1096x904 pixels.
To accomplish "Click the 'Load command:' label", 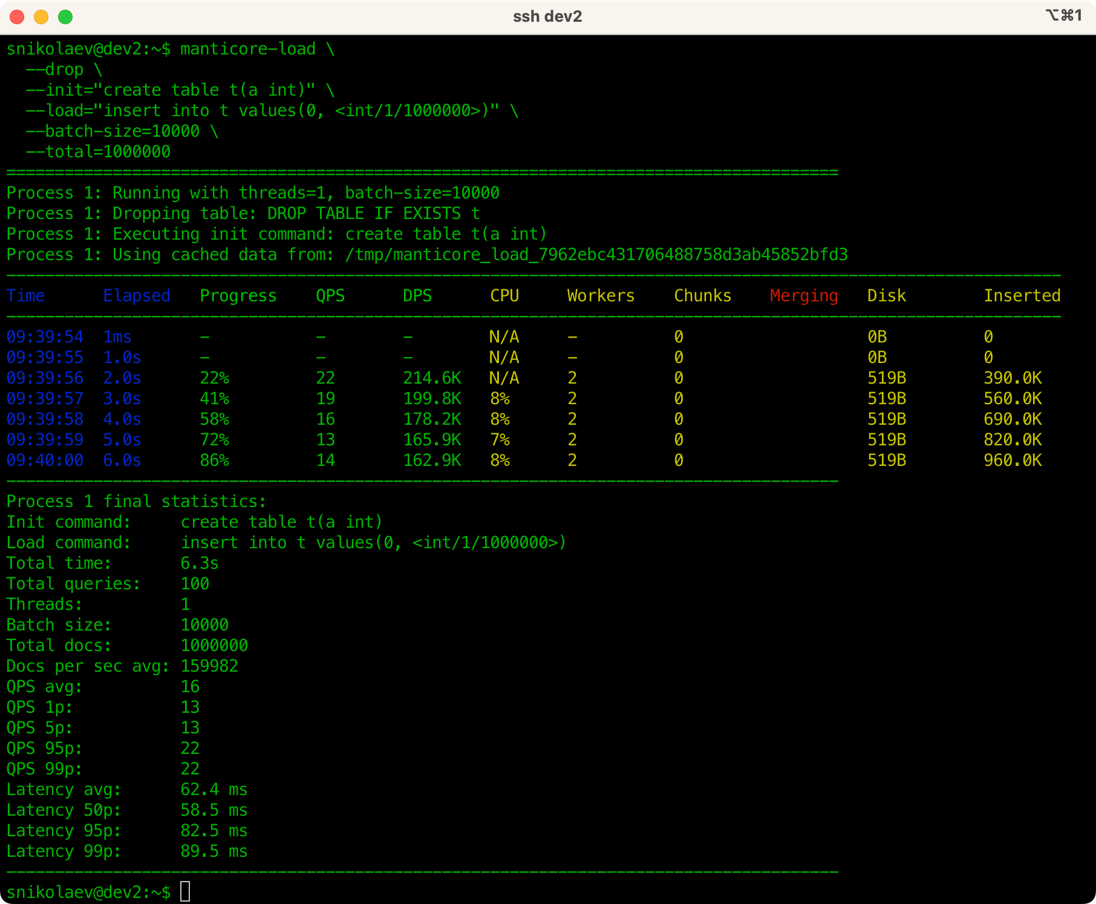I will coord(69,543).
